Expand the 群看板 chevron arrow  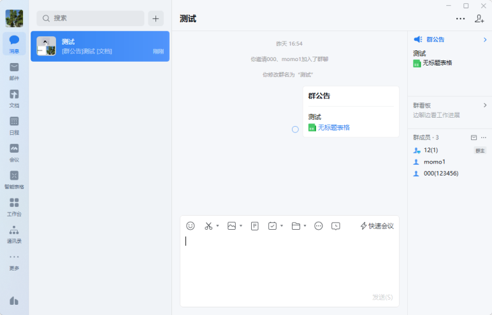click(485, 105)
